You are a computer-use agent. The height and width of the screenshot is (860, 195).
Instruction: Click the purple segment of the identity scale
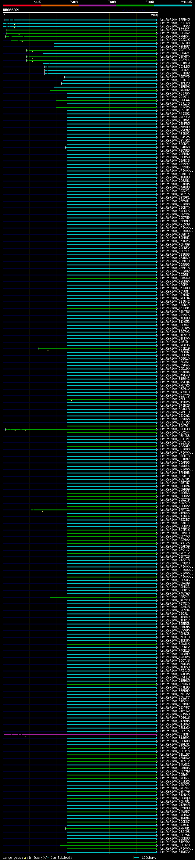(x=97, y=5)
